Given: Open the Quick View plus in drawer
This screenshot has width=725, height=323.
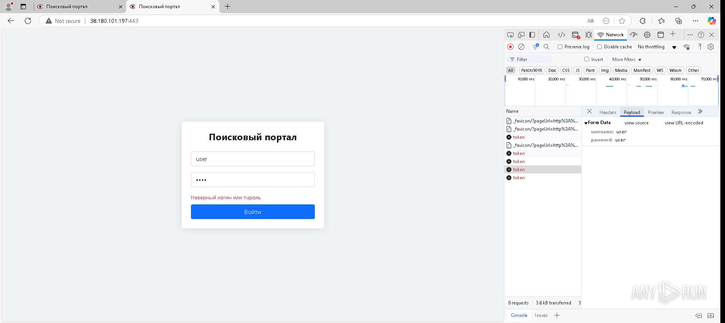Looking at the screenshot, I should coord(557,315).
